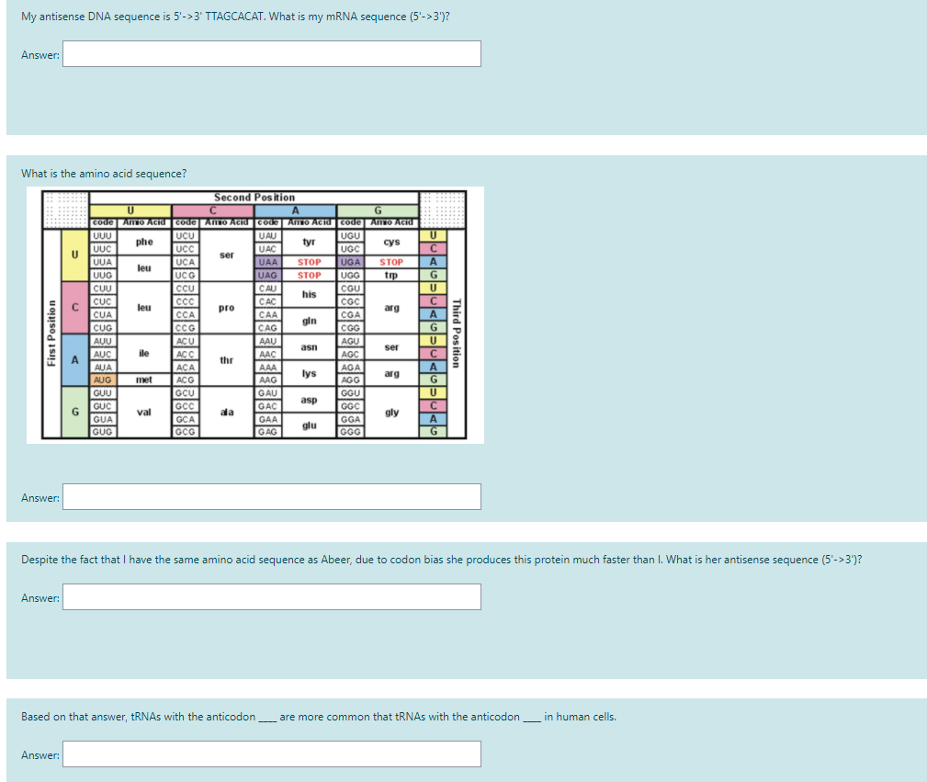
Task: Click the UGA STOP codon cell
Action: pos(349,260)
